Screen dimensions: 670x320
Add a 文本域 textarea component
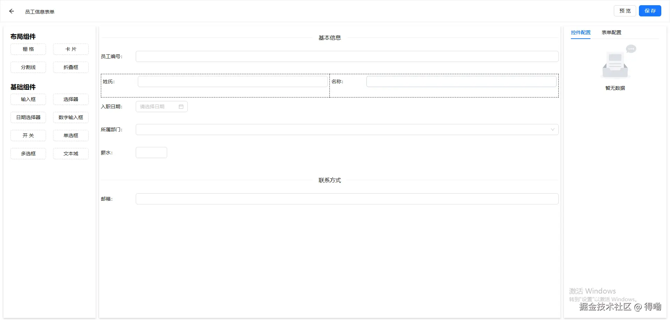coord(71,154)
